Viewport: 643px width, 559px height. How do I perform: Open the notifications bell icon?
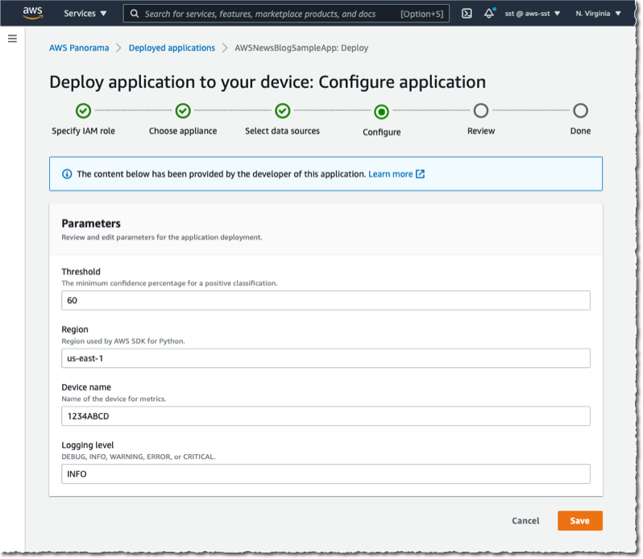click(x=489, y=14)
